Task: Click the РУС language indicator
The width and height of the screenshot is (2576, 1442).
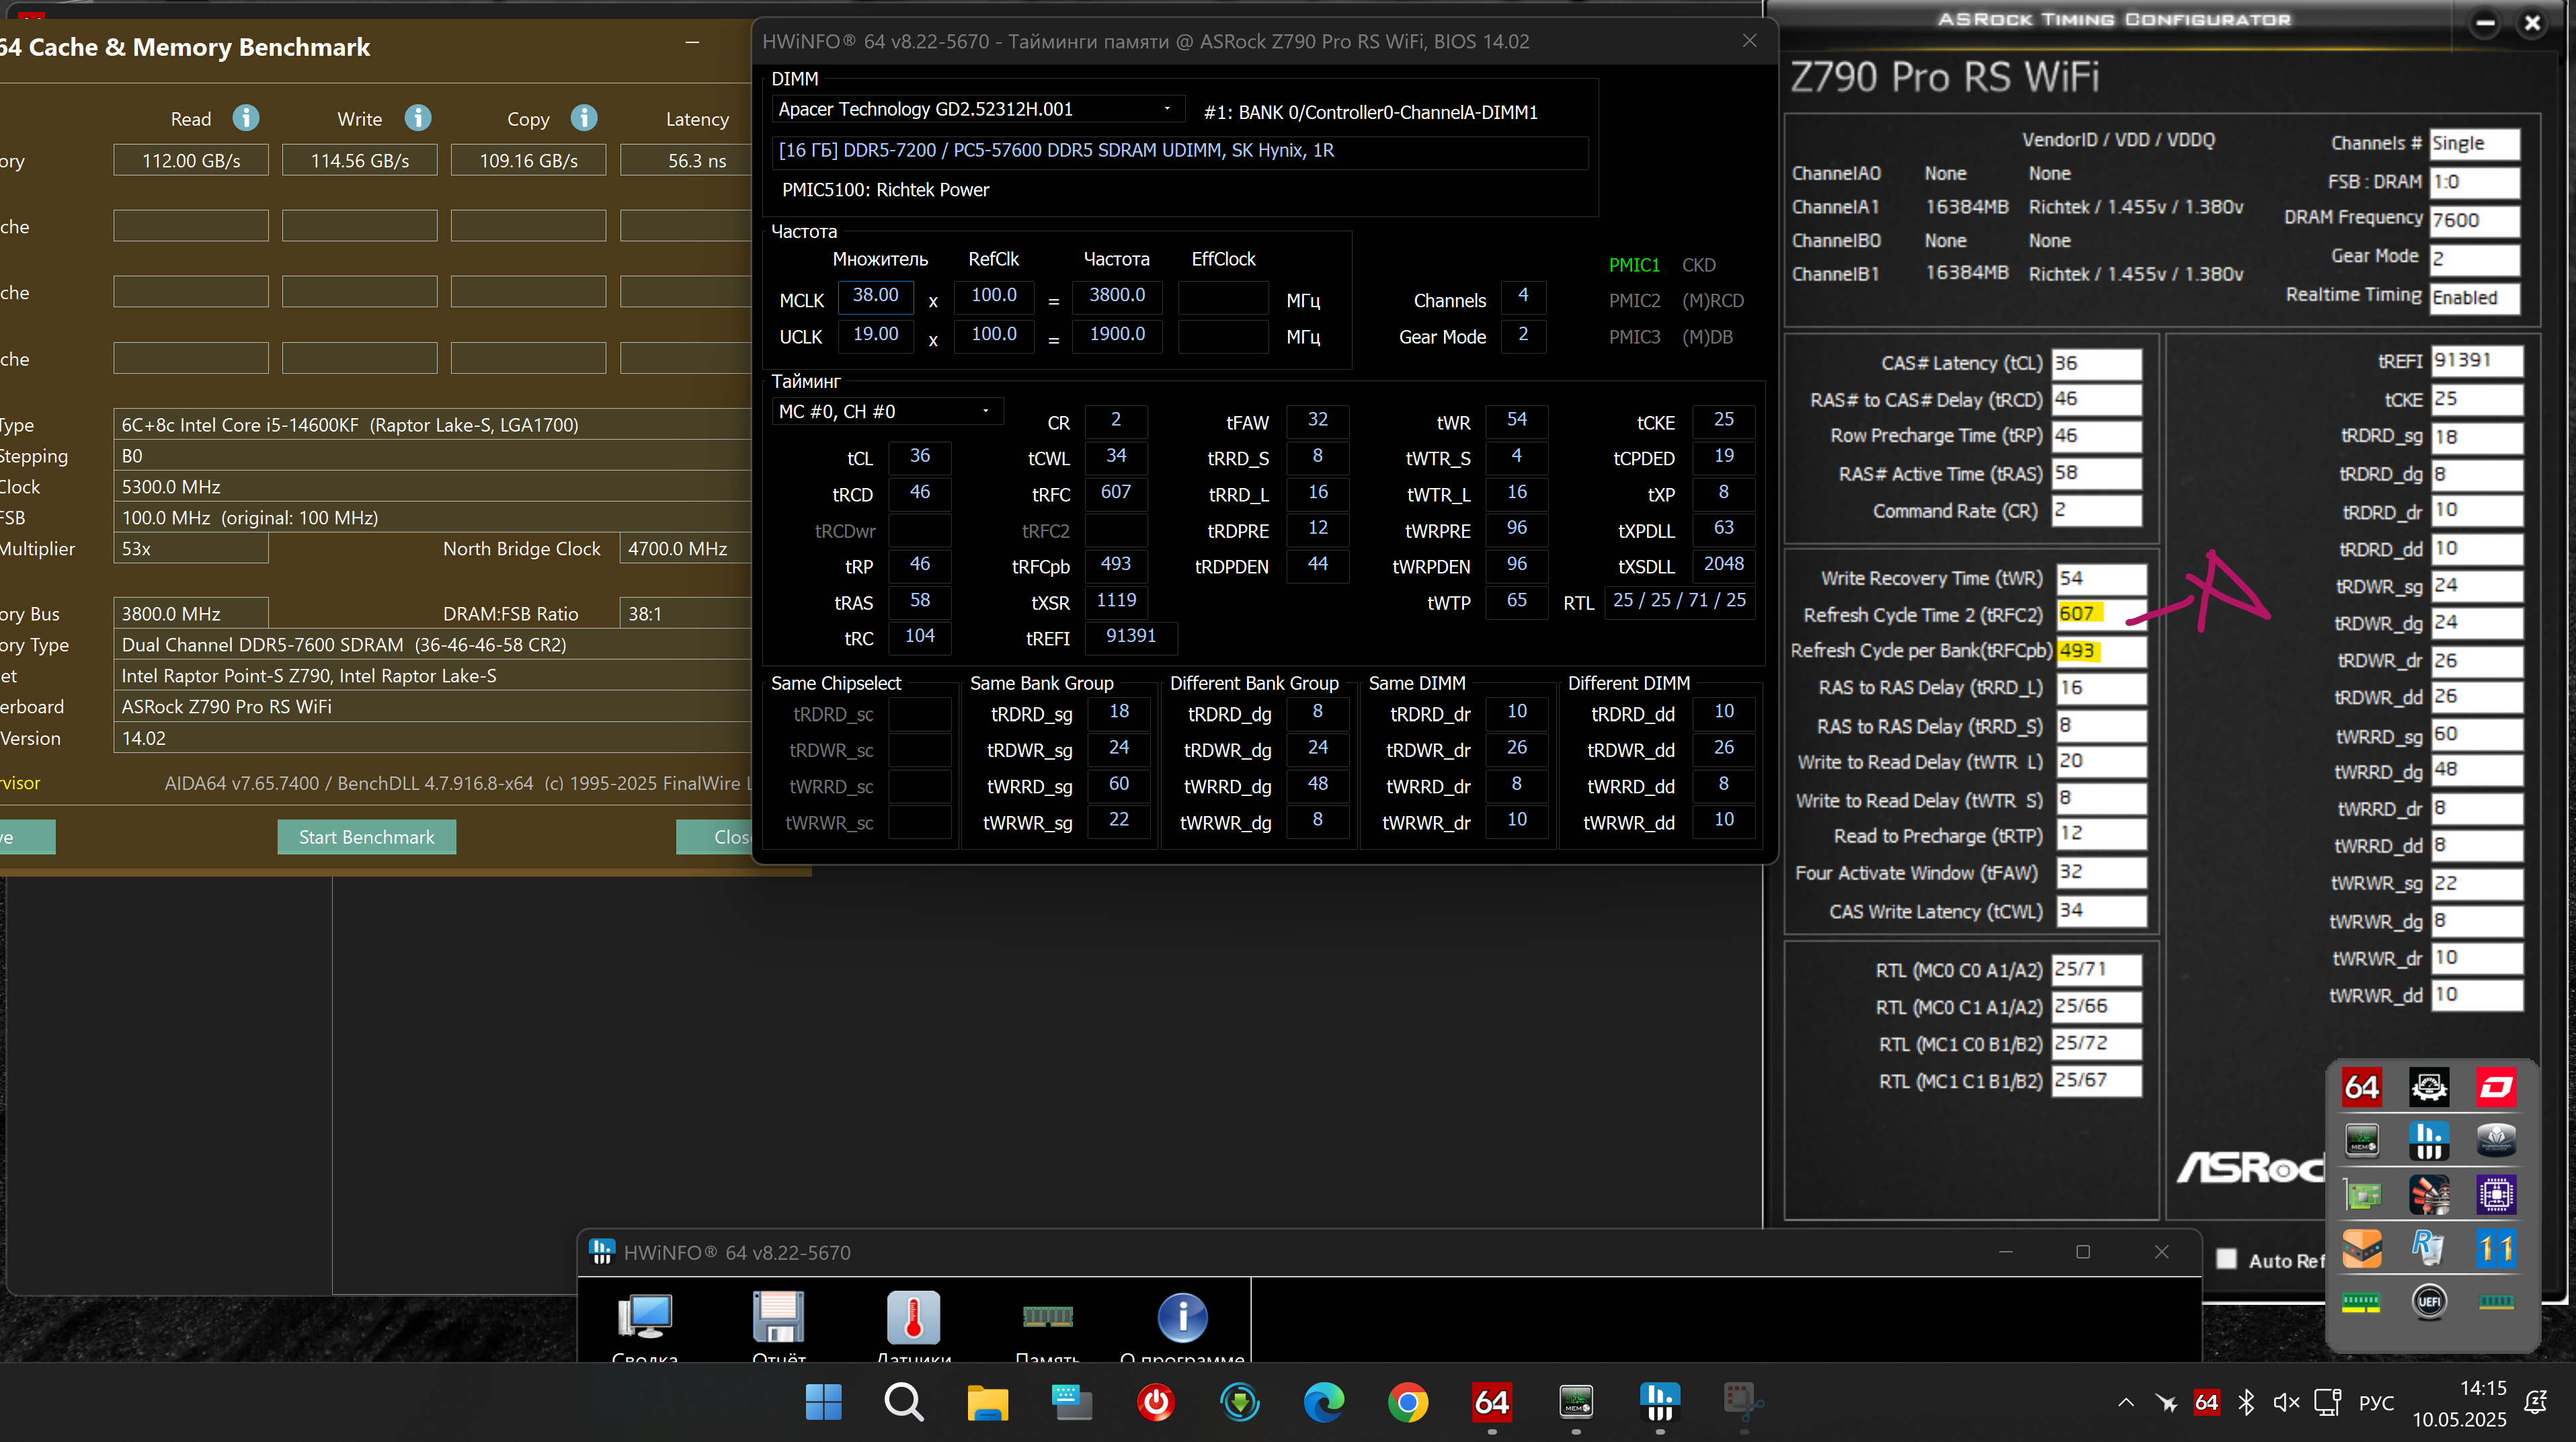Action: tap(2376, 1402)
